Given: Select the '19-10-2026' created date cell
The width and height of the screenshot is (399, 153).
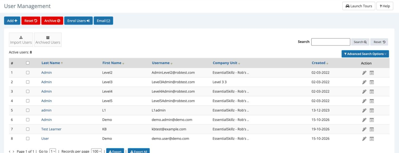Looking at the screenshot, I should (x=321, y=129).
